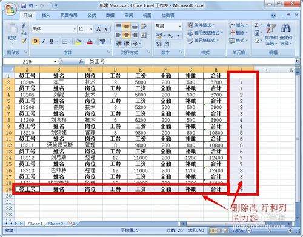303x237 pixels.
Task: Click the Clear eraser icon
Action: pyautogui.click(x=257, y=41)
